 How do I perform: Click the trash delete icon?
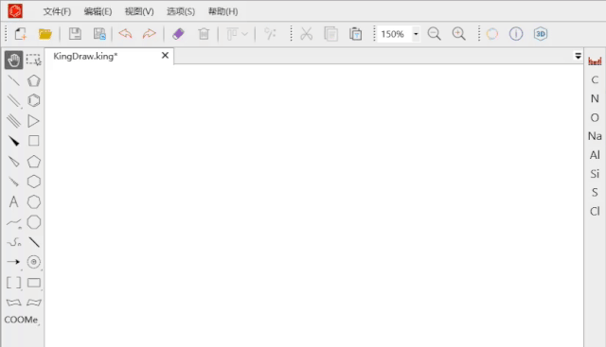[204, 34]
